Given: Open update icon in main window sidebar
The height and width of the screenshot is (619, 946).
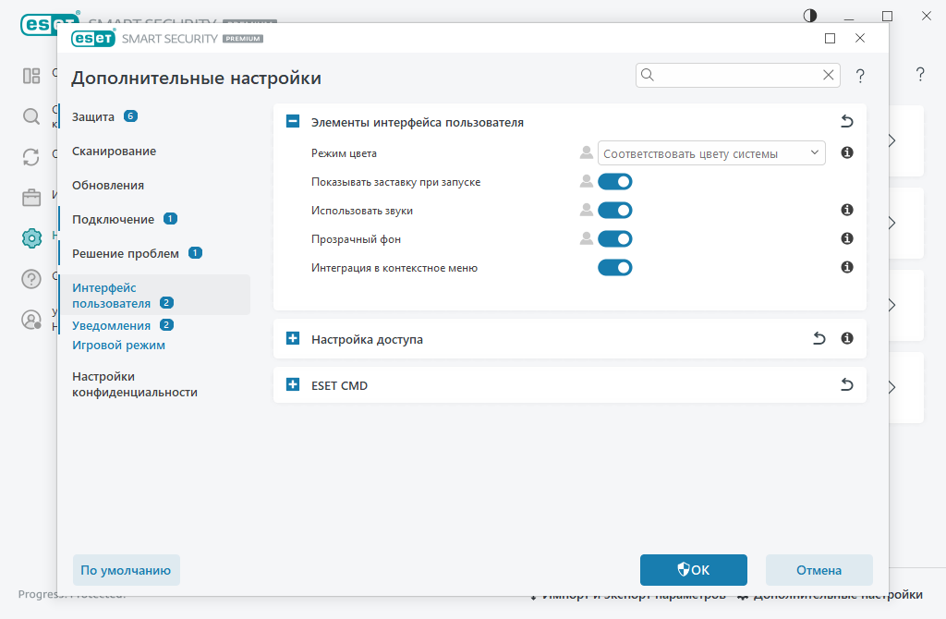Looking at the screenshot, I should pyautogui.click(x=31, y=157).
